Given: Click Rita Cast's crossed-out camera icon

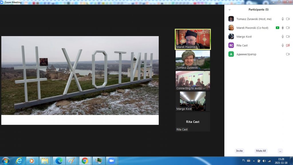Looking at the screenshot, I should coord(288,46).
